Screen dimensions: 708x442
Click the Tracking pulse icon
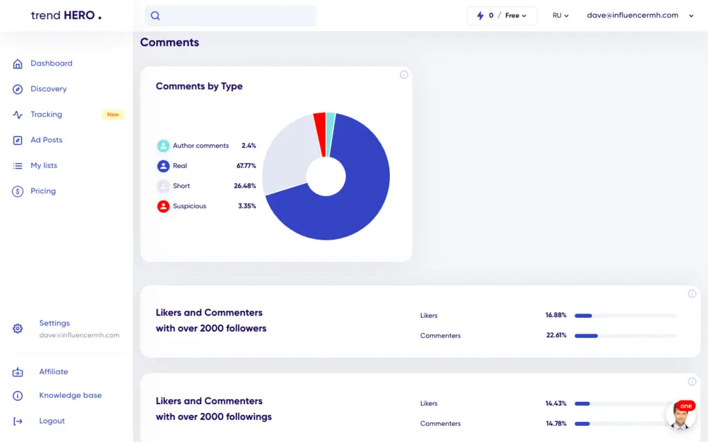18,115
